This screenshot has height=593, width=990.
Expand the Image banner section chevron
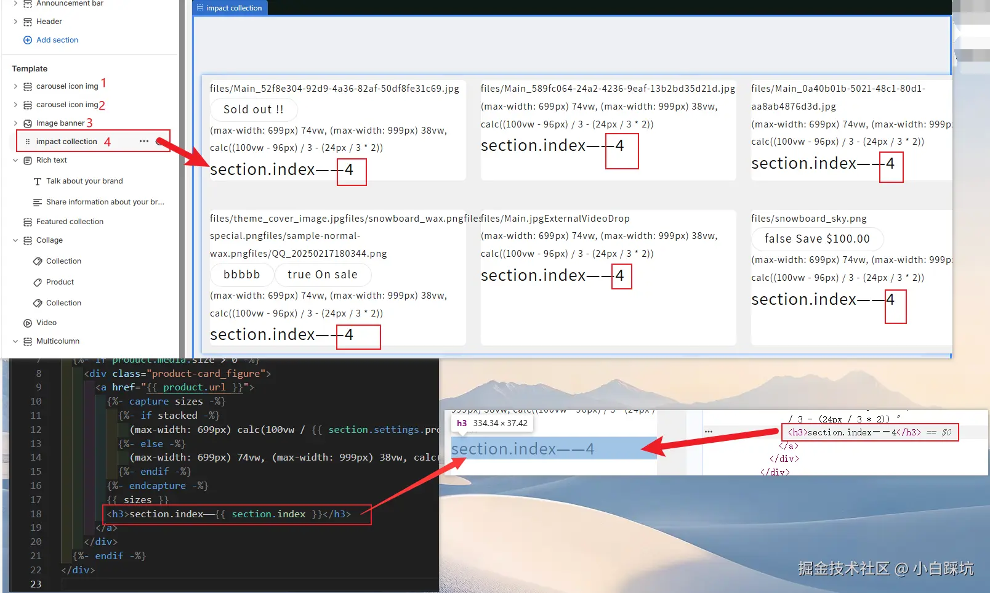point(15,123)
